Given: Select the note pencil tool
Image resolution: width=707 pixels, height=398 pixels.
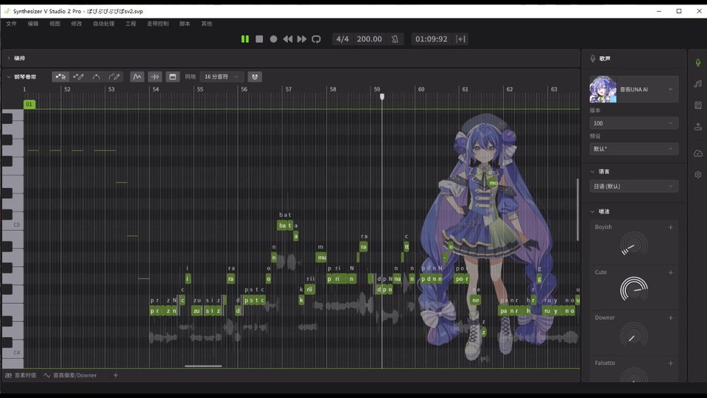Looking at the screenshot, I should pos(79,77).
